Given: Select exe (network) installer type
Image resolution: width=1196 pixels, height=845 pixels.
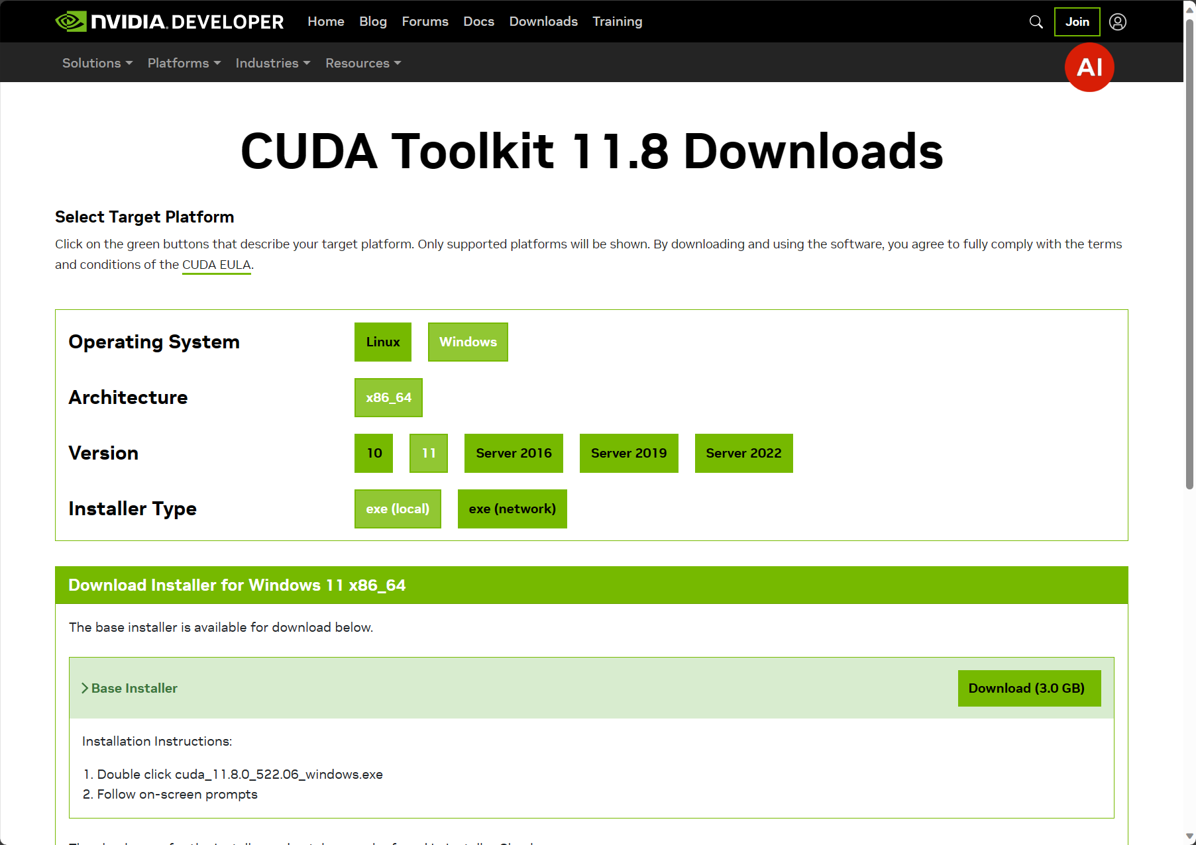Looking at the screenshot, I should pos(512,509).
